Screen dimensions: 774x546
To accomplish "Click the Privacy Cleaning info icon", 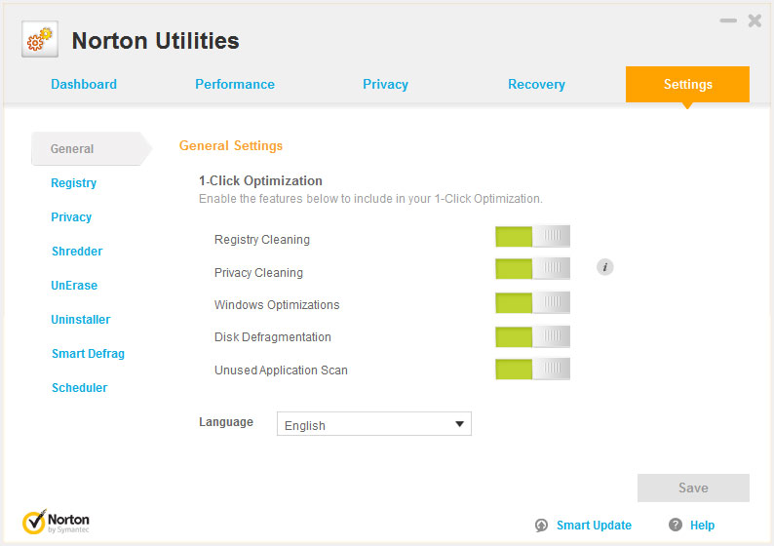I will [x=605, y=266].
